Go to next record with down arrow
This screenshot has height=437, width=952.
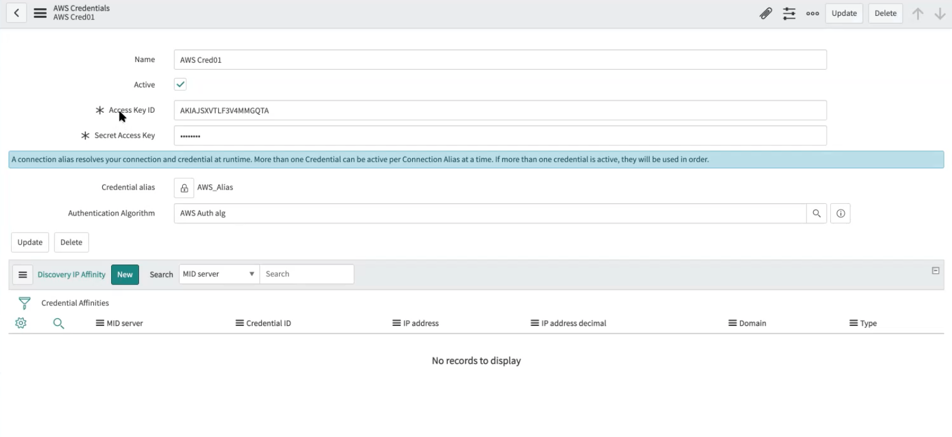pyautogui.click(x=940, y=14)
